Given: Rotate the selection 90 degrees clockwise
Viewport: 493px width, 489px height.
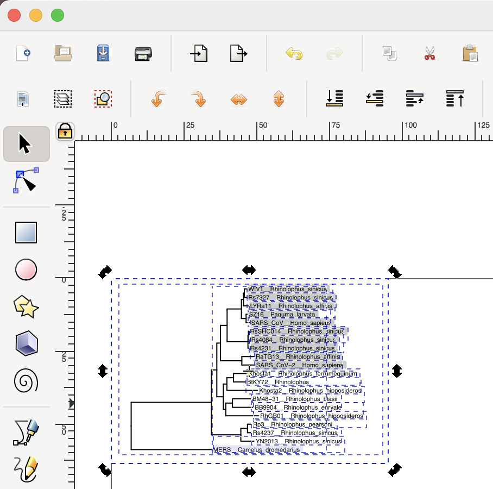Looking at the screenshot, I should point(198,99).
